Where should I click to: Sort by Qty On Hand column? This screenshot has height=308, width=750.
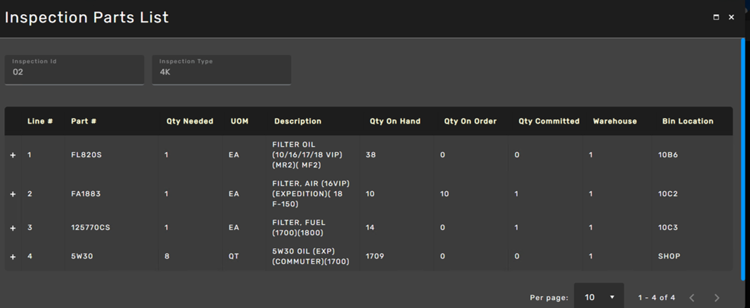coord(395,121)
